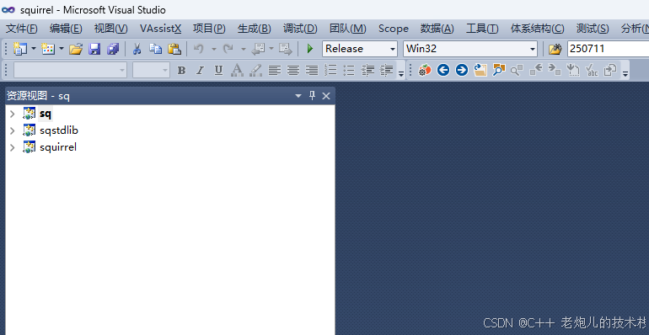Expand the sqstdlib project node
Screen dimensions: 649x335
[x=13, y=130]
